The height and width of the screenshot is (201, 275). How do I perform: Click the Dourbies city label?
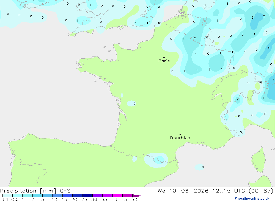[x=180, y=138]
